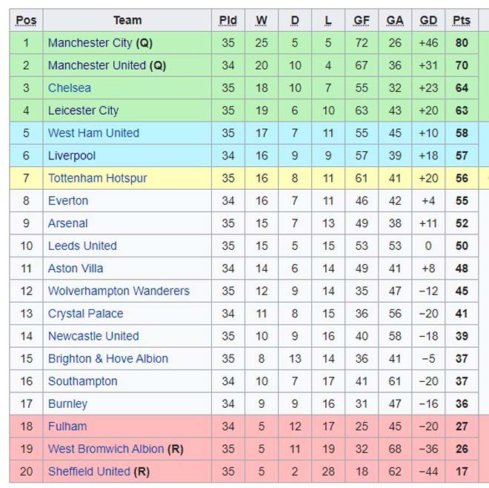Open the West Bromwich Albion link

point(106,449)
